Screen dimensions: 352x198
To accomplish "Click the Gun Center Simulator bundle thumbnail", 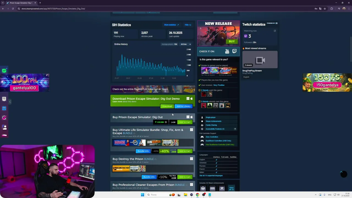I will [x=154, y=143].
